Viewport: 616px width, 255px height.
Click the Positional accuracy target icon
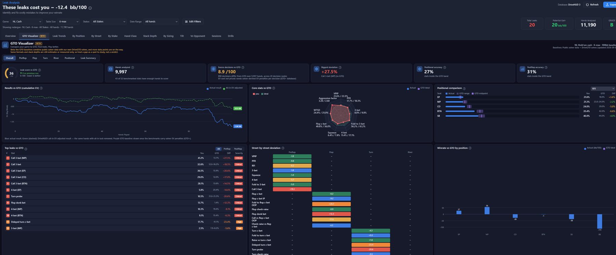[x=420, y=69]
